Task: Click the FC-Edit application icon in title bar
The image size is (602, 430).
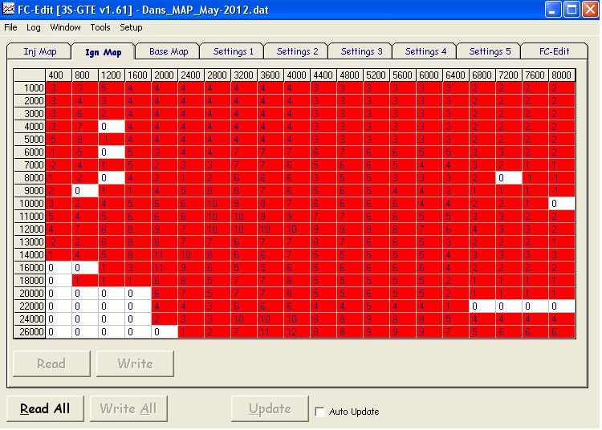Action: coord(8,10)
